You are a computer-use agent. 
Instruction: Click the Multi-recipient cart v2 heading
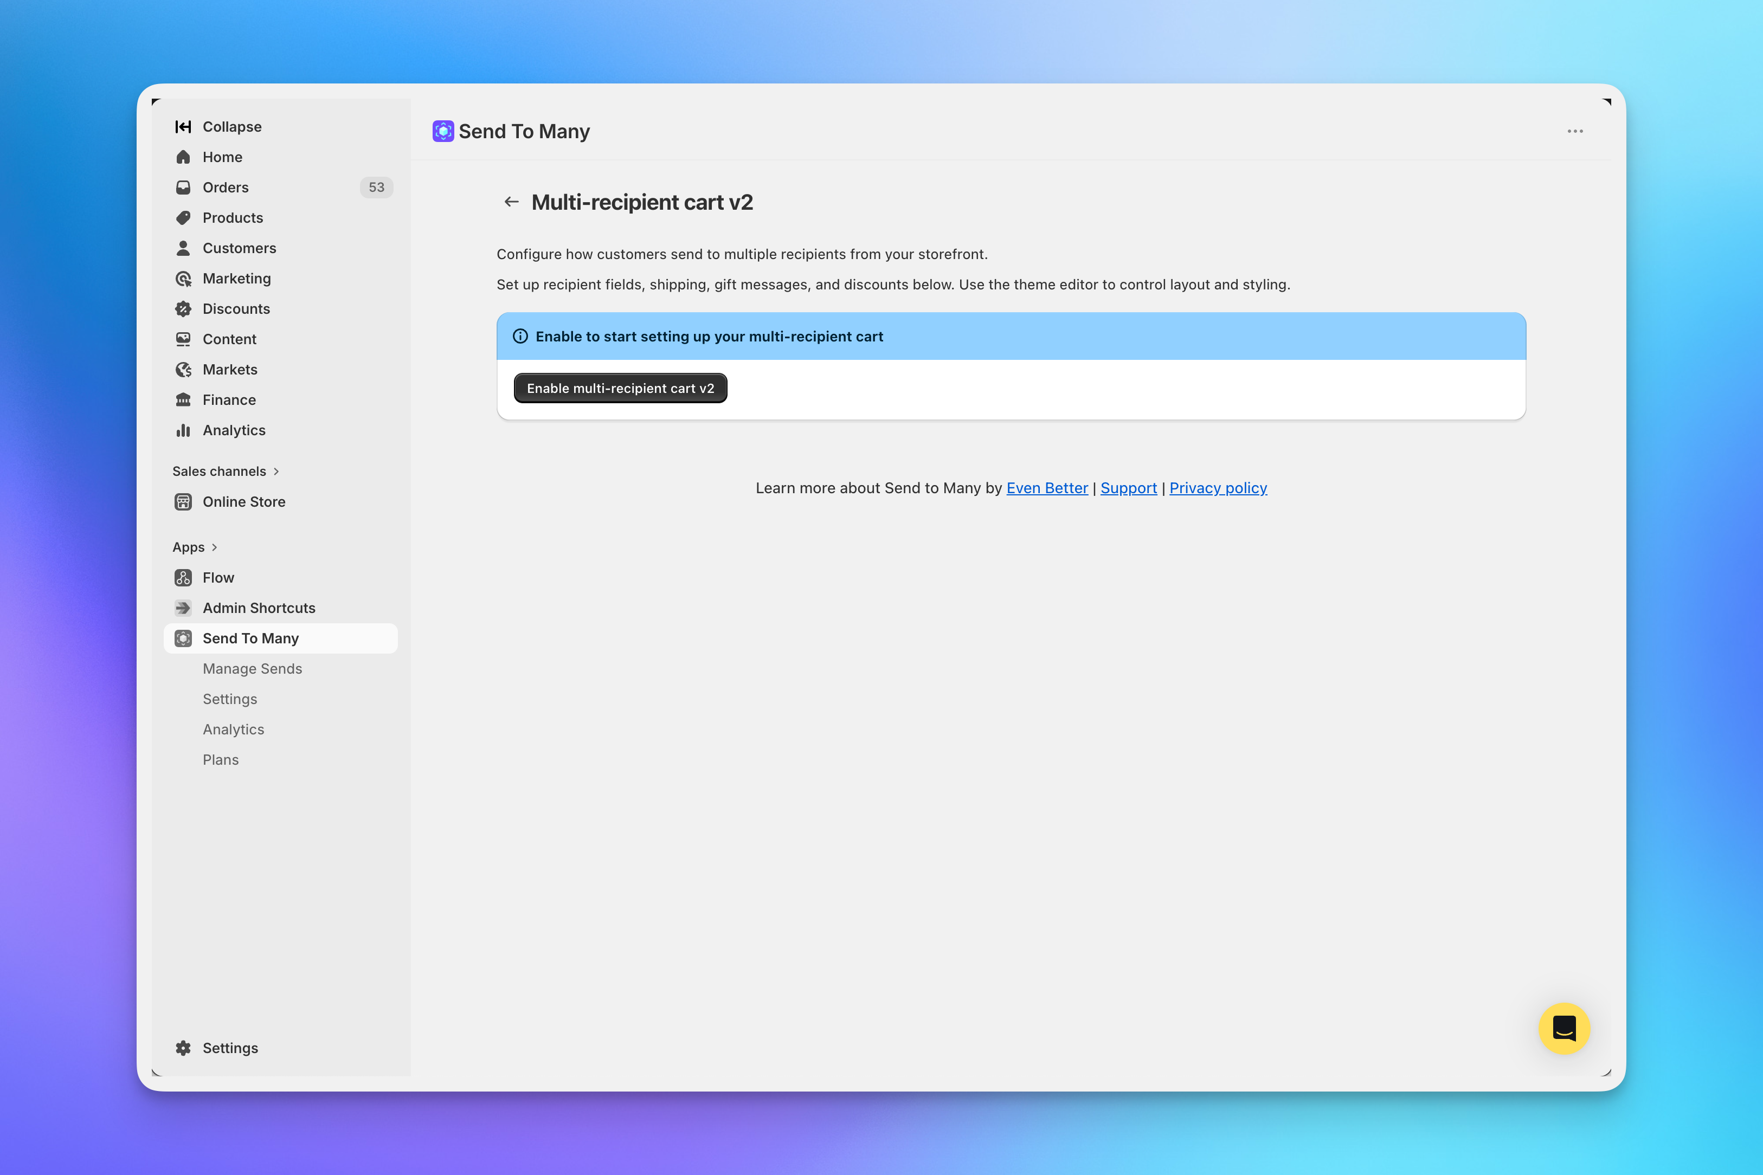click(x=642, y=202)
